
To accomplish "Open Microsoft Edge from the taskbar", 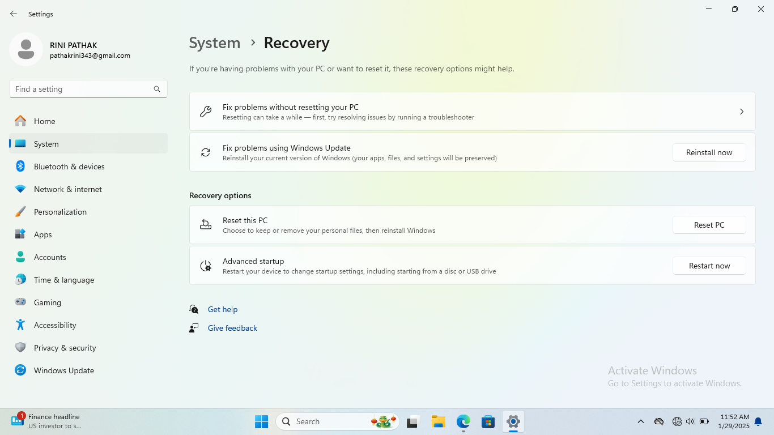I will 463,421.
